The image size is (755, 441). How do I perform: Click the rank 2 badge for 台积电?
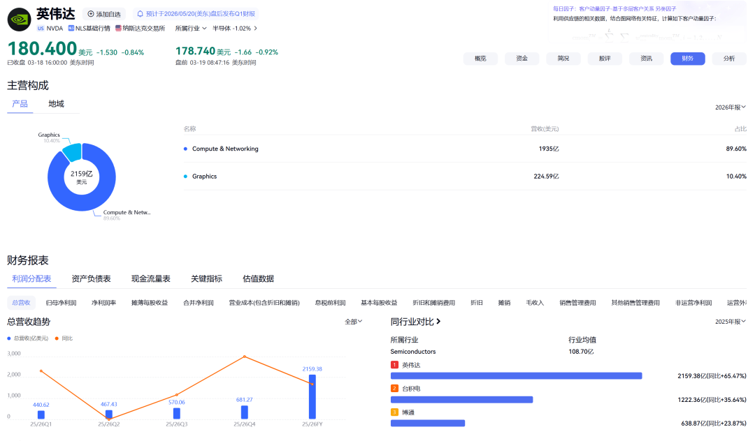tap(394, 388)
